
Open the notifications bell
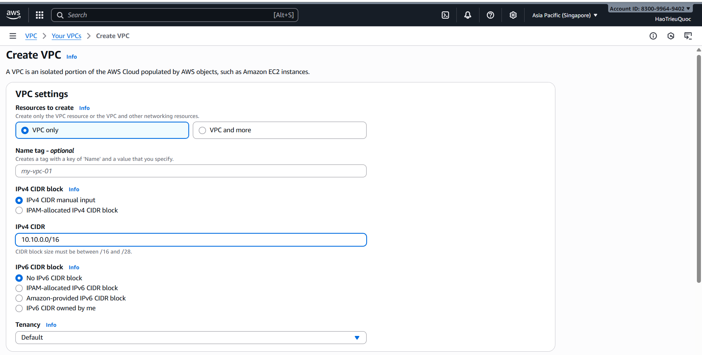coord(467,15)
